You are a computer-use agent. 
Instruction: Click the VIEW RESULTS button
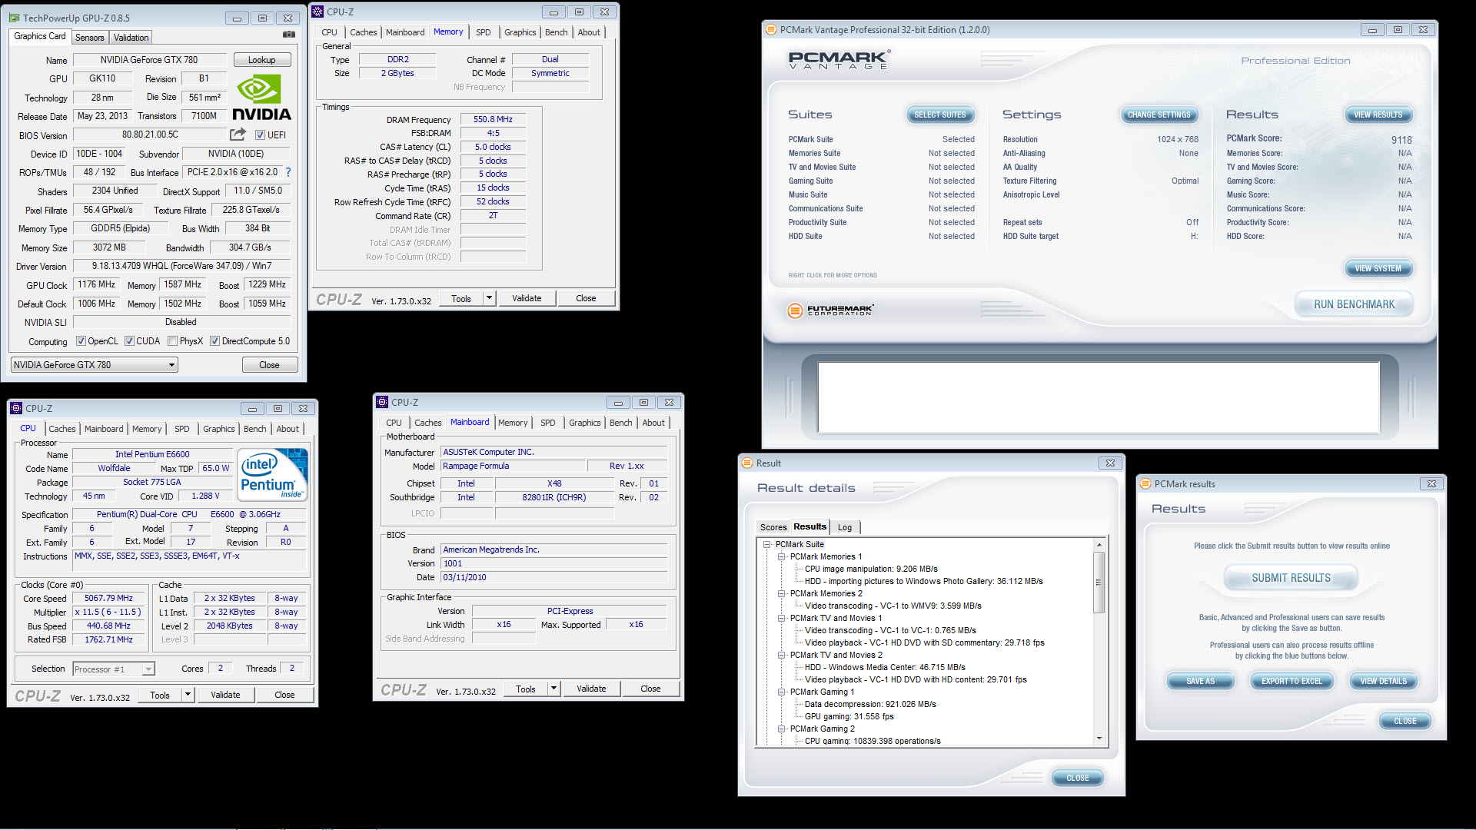pos(1378,115)
